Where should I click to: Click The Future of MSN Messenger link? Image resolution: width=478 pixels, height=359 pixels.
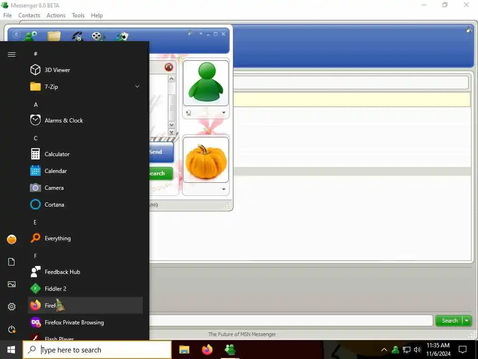(x=242, y=334)
